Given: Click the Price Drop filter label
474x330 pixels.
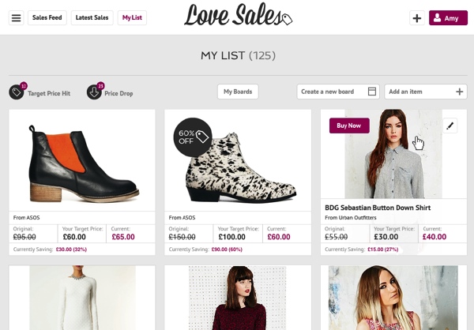Looking at the screenshot, I should [118, 93].
